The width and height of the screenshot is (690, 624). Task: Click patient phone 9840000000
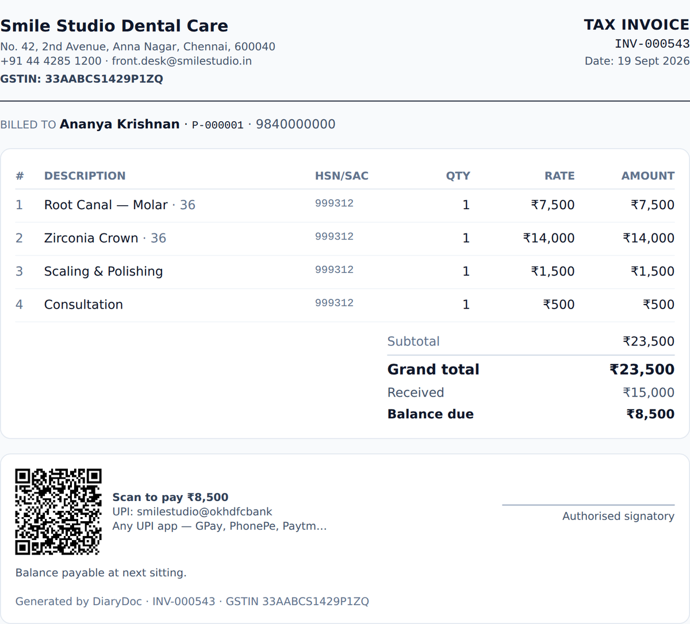tap(296, 124)
